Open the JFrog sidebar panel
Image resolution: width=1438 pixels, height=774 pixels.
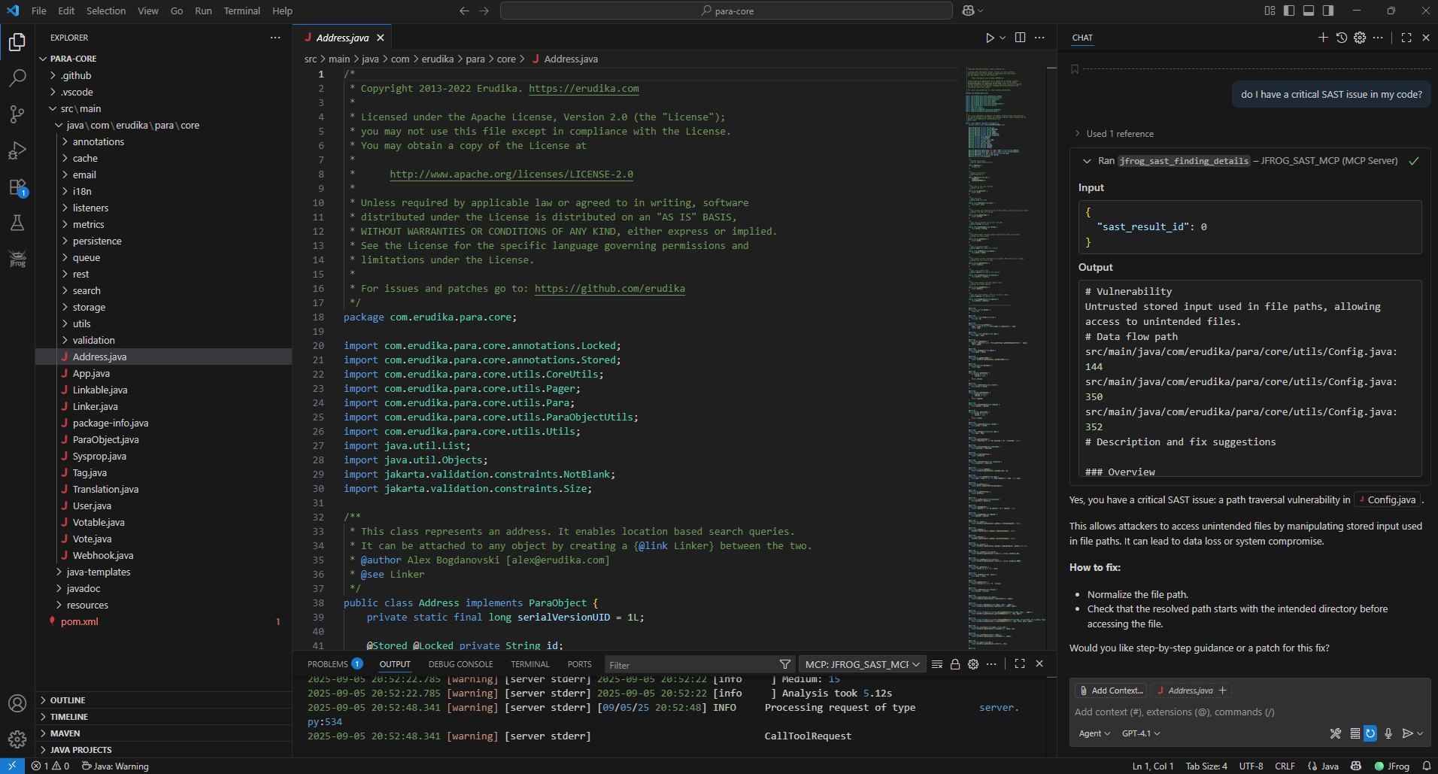tap(17, 260)
